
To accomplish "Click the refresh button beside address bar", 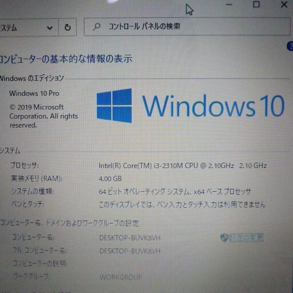I will [x=68, y=27].
